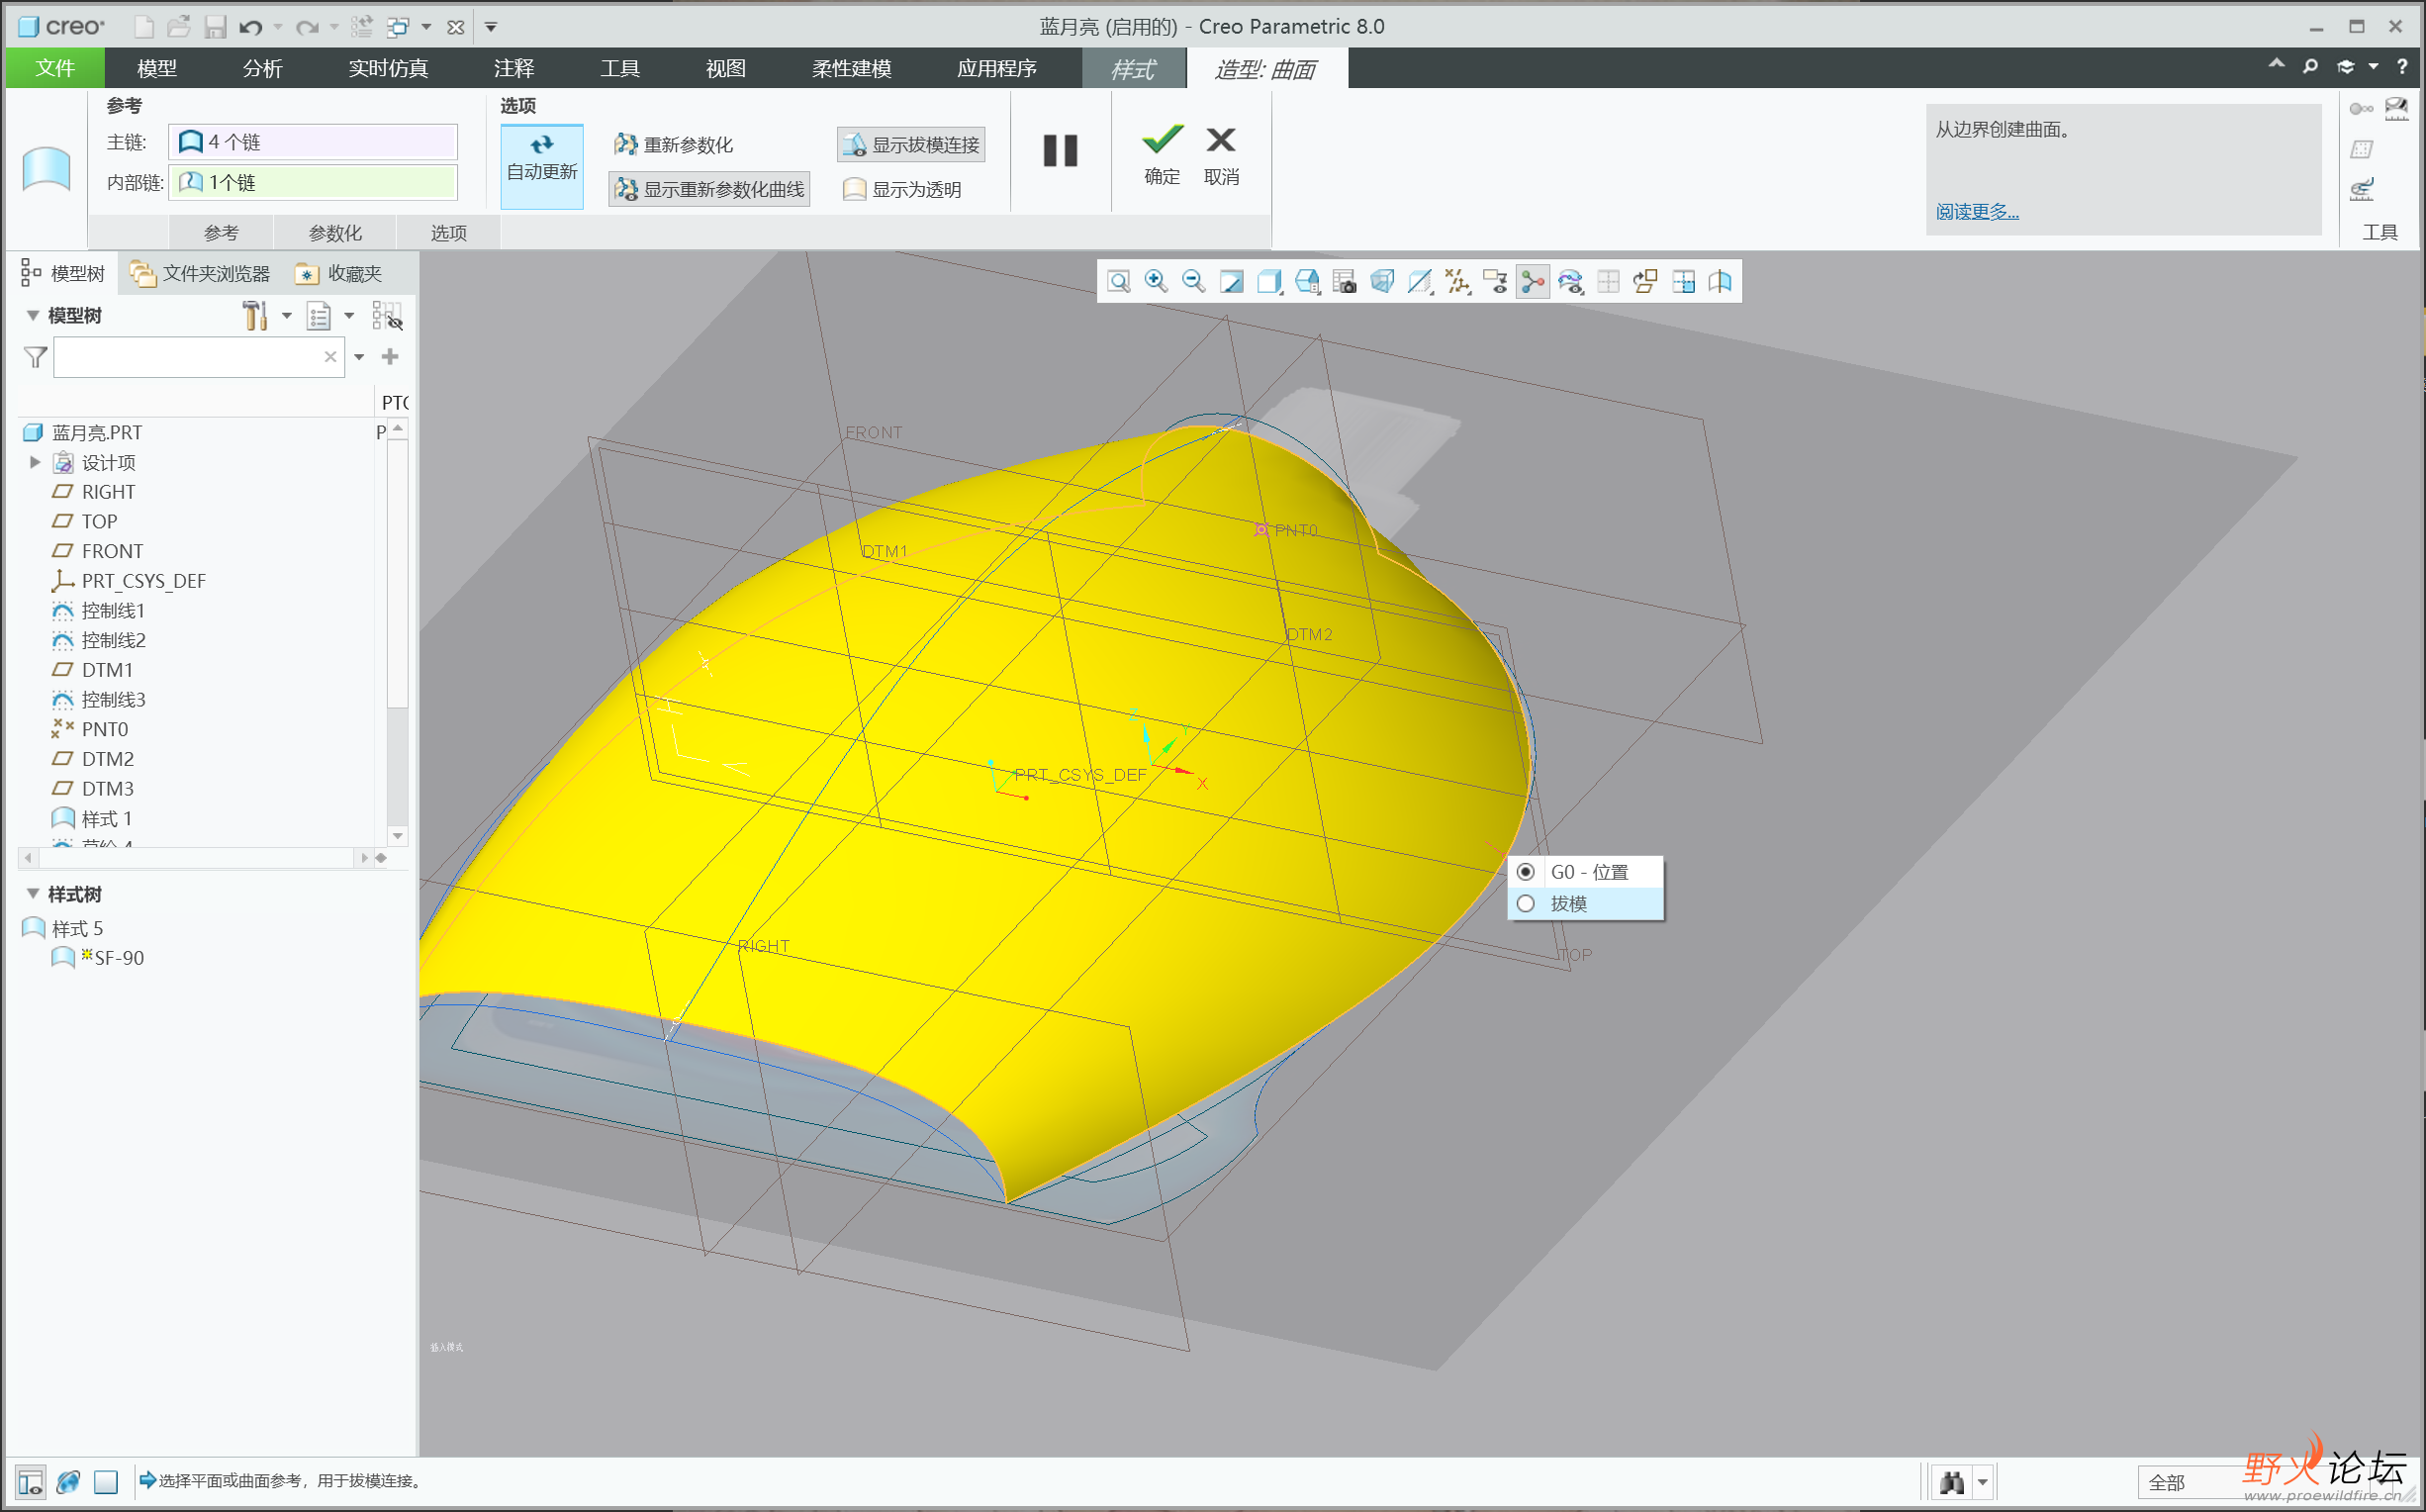This screenshot has height=1512, width=2426.
Task: Toggle 显示重新参数化曲线 option
Action: click(x=709, y=189)
